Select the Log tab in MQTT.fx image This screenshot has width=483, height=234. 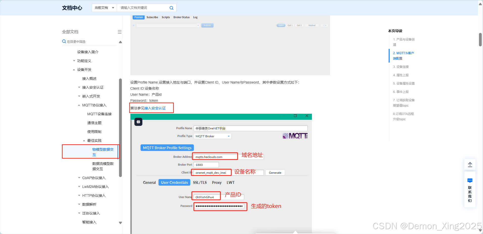[195, 17]
